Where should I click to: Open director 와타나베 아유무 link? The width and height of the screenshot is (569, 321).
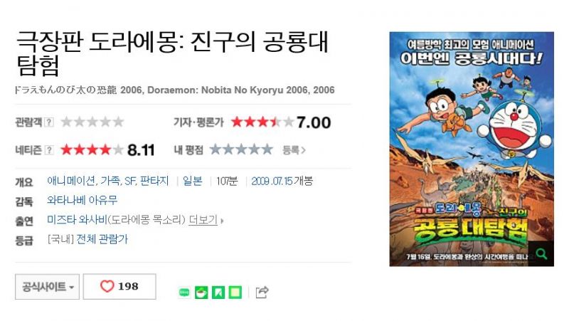point(83,200)
